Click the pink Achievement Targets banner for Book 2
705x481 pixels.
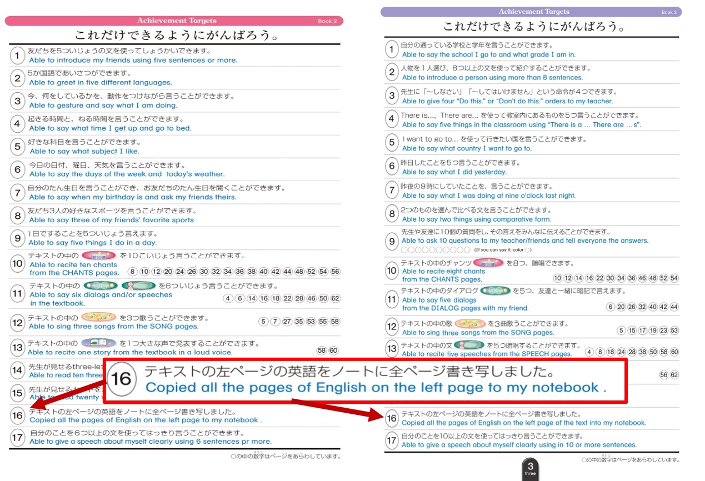pyautogui.click(x=174, y=21)
